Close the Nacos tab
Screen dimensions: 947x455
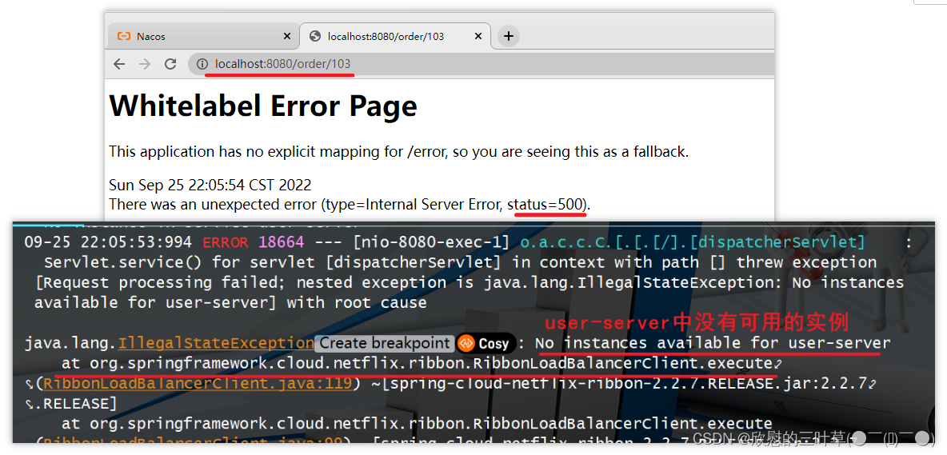tap(287, 36)
